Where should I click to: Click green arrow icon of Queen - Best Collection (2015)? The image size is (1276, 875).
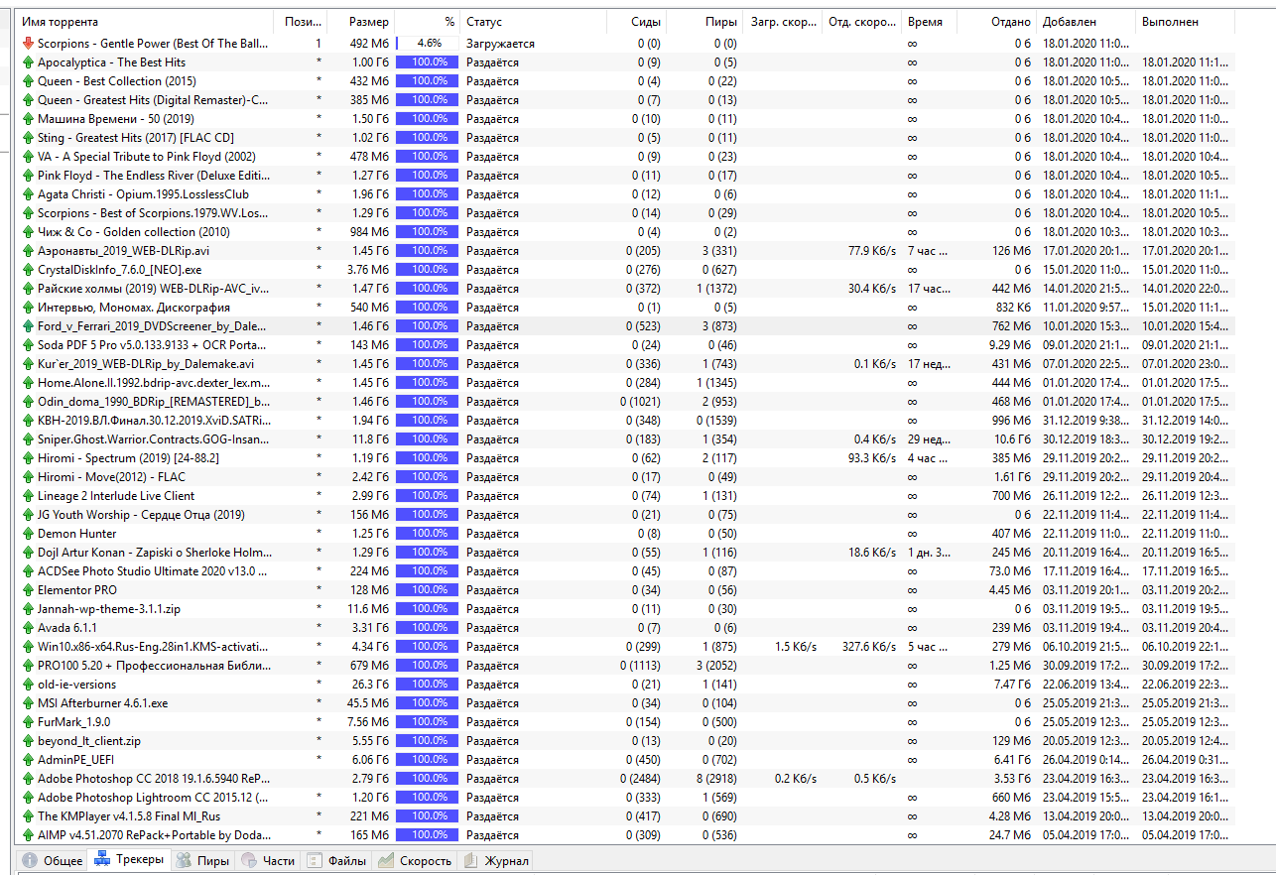click(x=28, y=81)
